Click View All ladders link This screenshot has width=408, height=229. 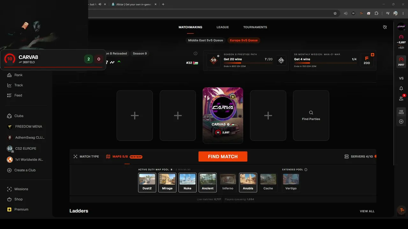point(367,211)
